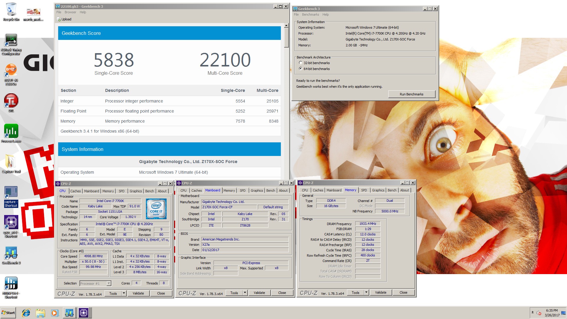Image resolution: width=567 pixels, height=319 pixels.
Task: Launch HWiNFO64 Shortcut on desktop
Action: coord(11,287)
